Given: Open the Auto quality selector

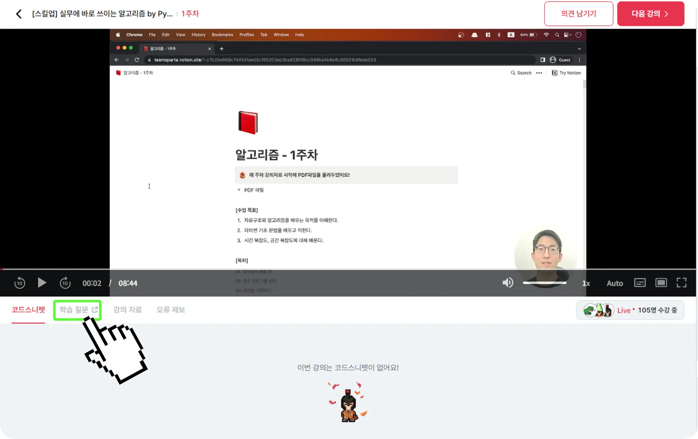Looking at the screenshot, I should pos(614,283).
